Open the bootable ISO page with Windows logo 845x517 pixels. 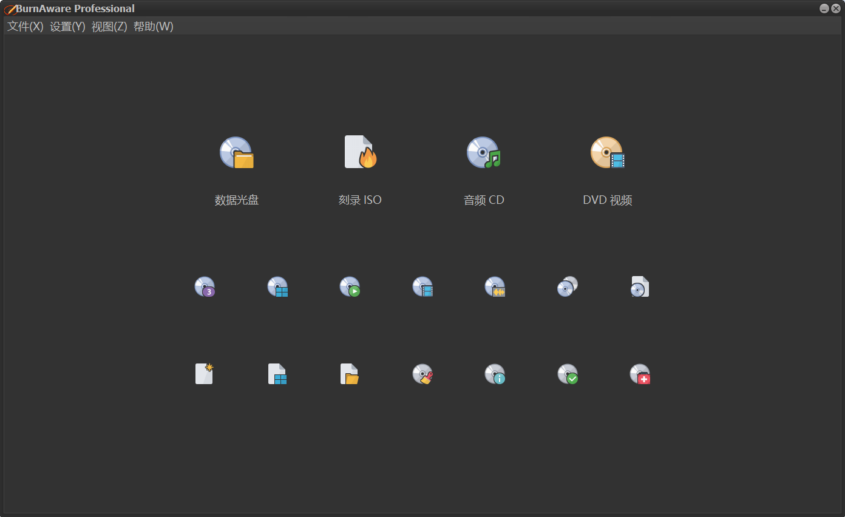(277, 374)
